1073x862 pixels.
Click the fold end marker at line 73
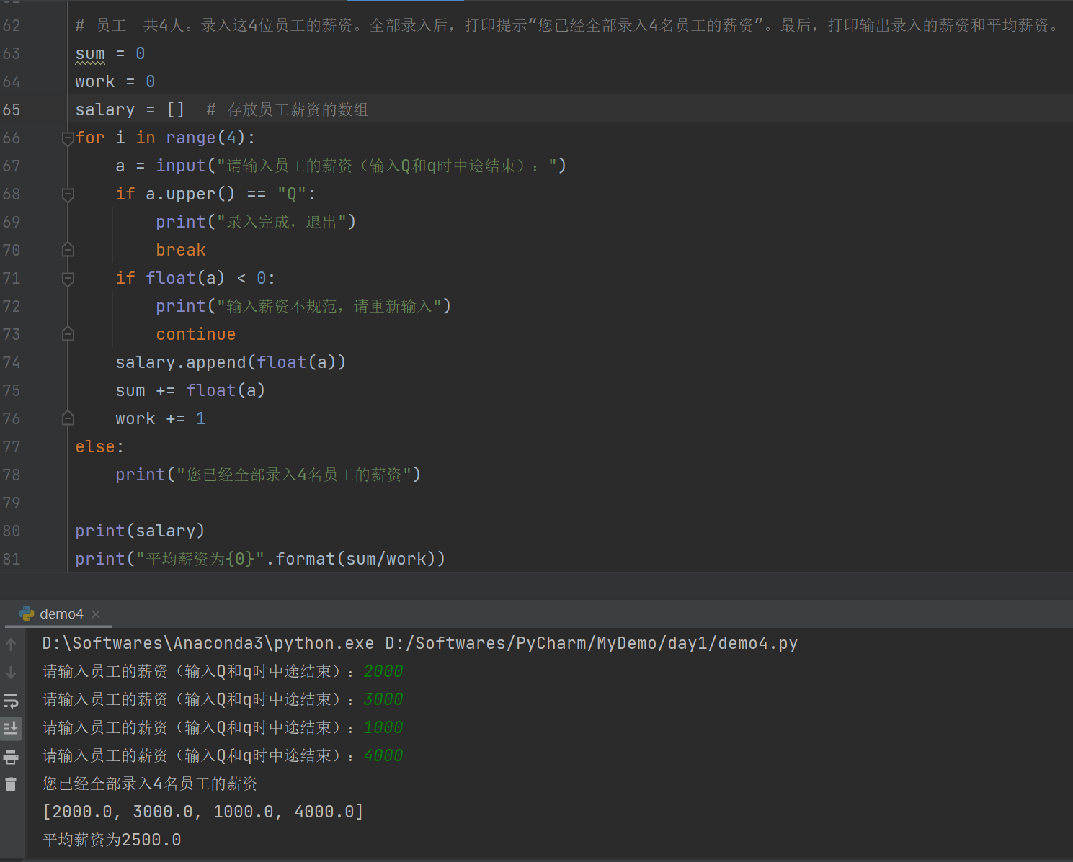point(68,334)
